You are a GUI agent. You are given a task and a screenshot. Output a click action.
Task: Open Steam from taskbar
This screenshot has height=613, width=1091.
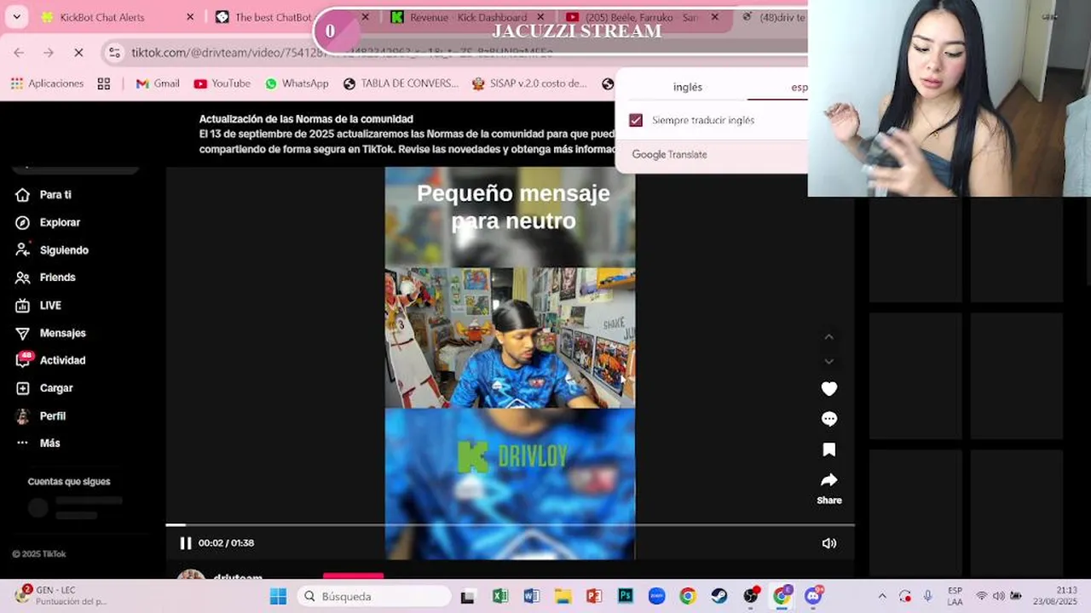(x=719, y=596)
